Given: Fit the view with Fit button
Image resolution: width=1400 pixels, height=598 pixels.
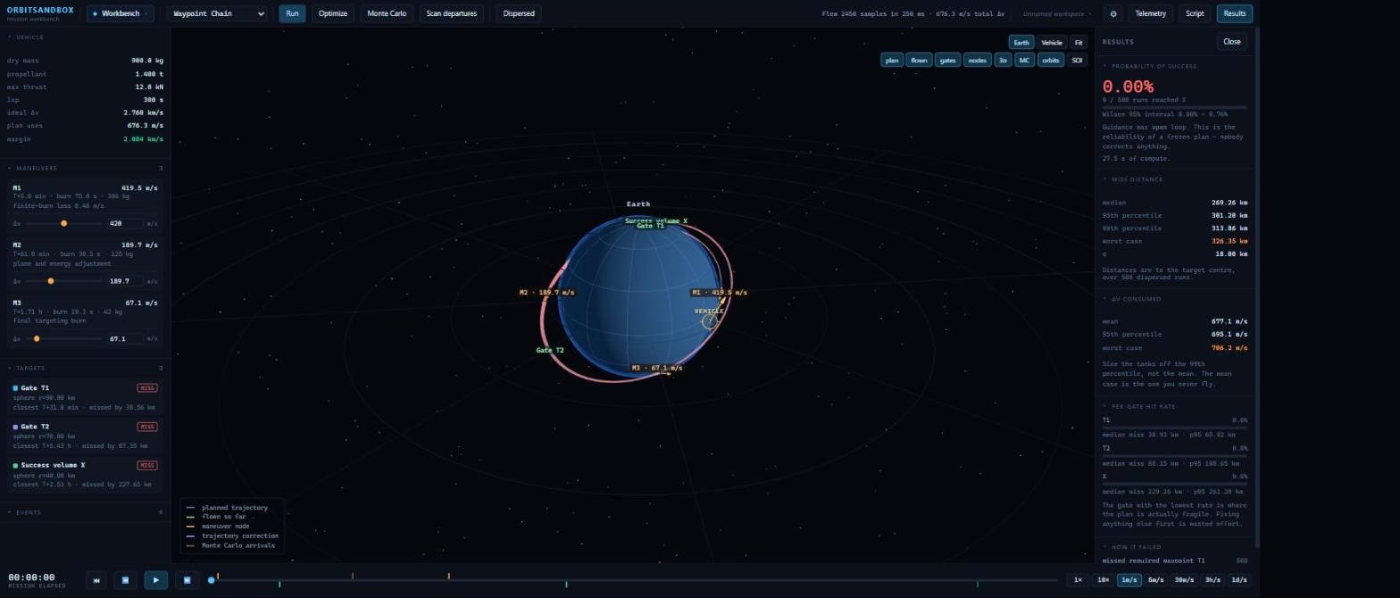Looking at the screenshot, I should click(x=1079, y=42).
